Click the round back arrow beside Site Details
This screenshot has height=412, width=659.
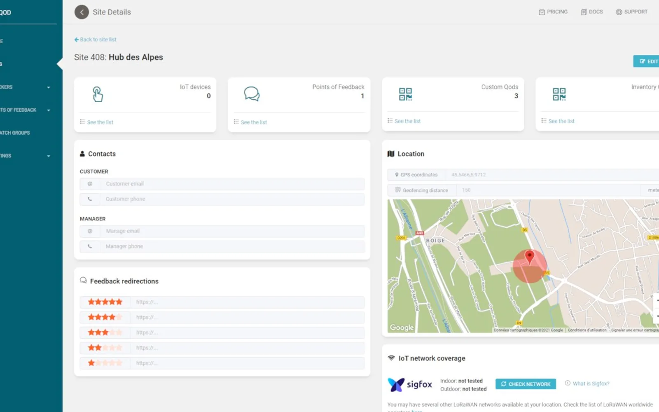[x=82, y=12]
